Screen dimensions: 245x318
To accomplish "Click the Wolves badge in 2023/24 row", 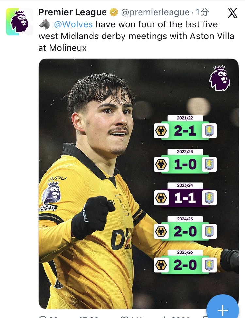I will (161, 198).
